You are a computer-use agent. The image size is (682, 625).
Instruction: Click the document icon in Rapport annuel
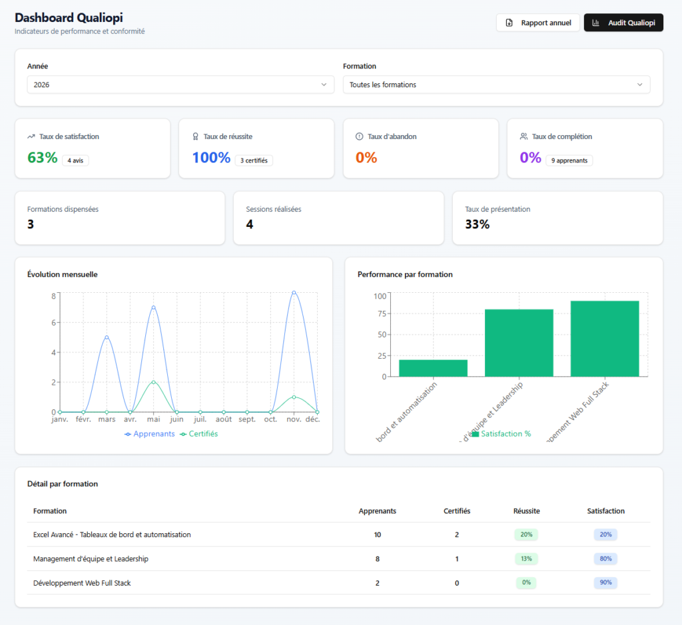pyautogui.click(x=509, y=23)
